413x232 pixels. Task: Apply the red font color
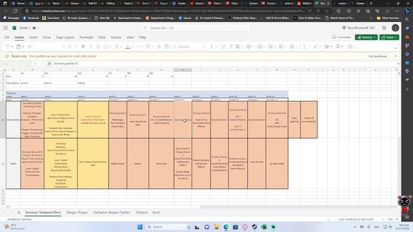(128, 46)
